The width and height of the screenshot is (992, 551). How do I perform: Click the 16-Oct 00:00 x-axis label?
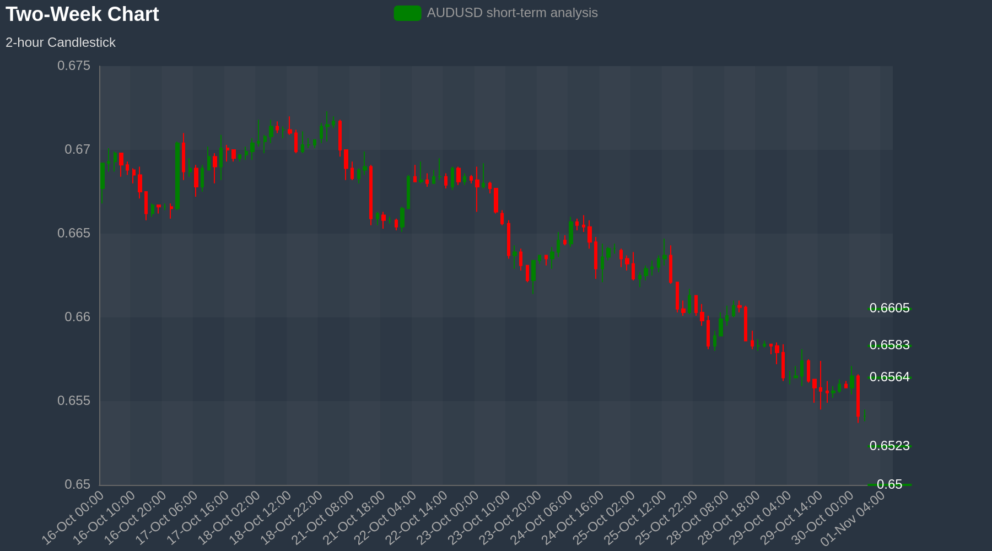coord(73,518)
